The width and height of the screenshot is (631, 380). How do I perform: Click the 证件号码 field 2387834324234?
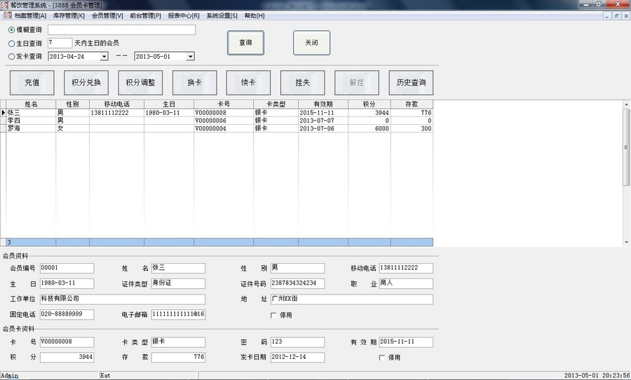[x=297, y=283]
